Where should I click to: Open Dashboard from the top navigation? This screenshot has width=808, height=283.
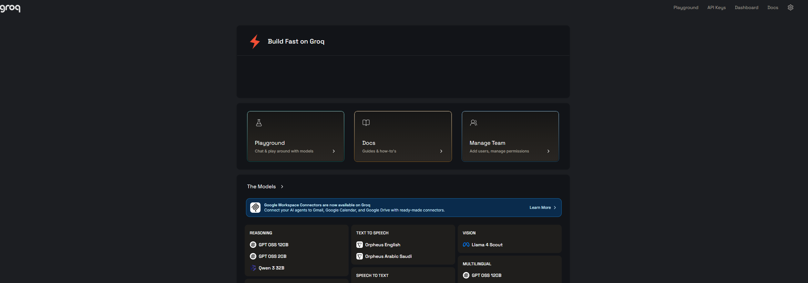(x=746, y=7)
